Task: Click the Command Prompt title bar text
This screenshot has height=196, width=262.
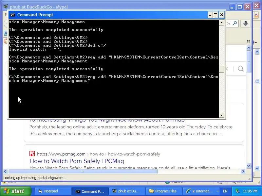Action: (35, 15)
